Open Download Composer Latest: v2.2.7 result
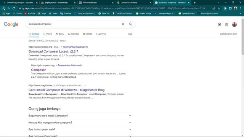244x137 pixels. coord(53,51)
